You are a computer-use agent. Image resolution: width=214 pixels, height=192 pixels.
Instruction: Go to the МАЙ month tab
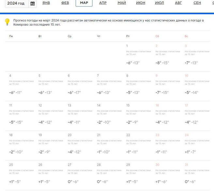(122, 3)
